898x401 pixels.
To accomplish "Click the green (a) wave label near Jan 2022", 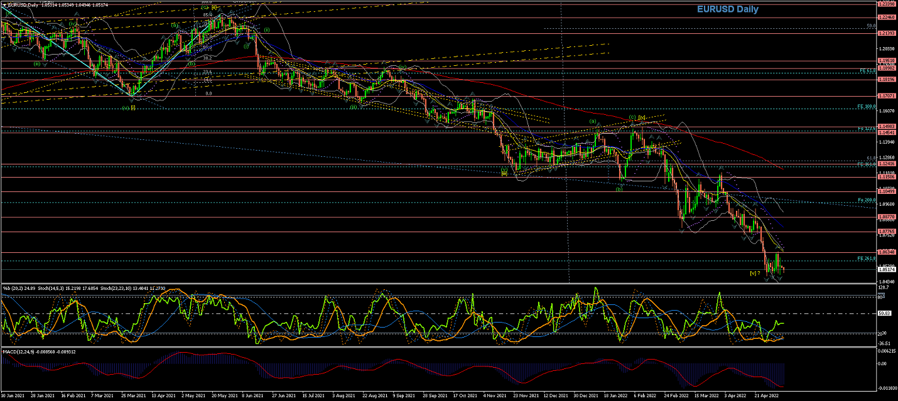I will click(592, 121).
